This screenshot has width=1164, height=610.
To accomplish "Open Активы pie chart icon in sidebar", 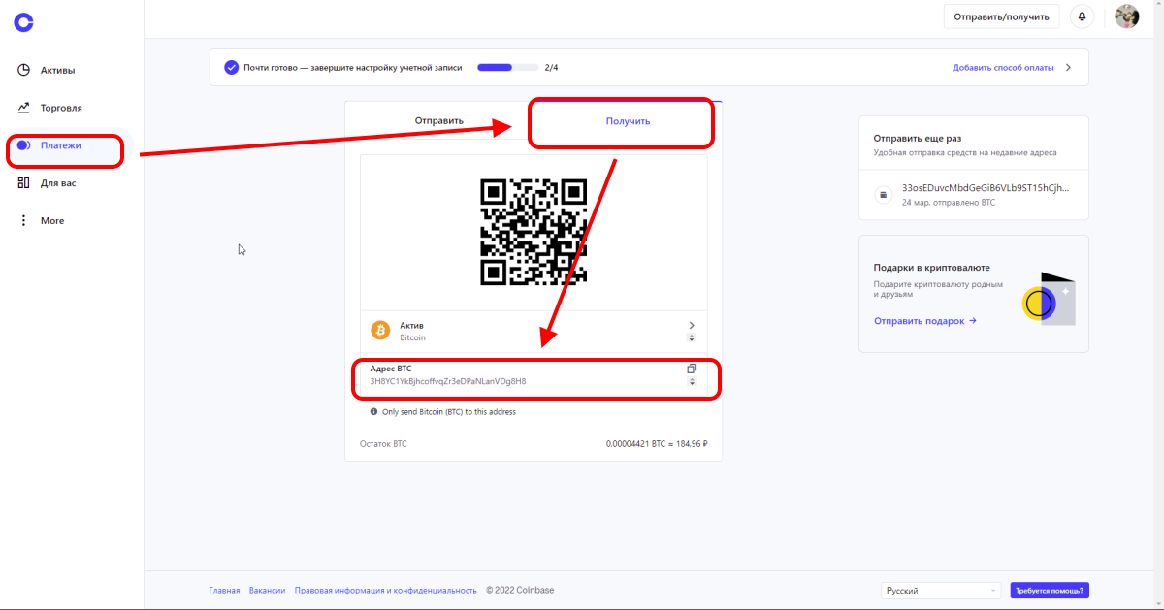I will [x=24, y=70].
